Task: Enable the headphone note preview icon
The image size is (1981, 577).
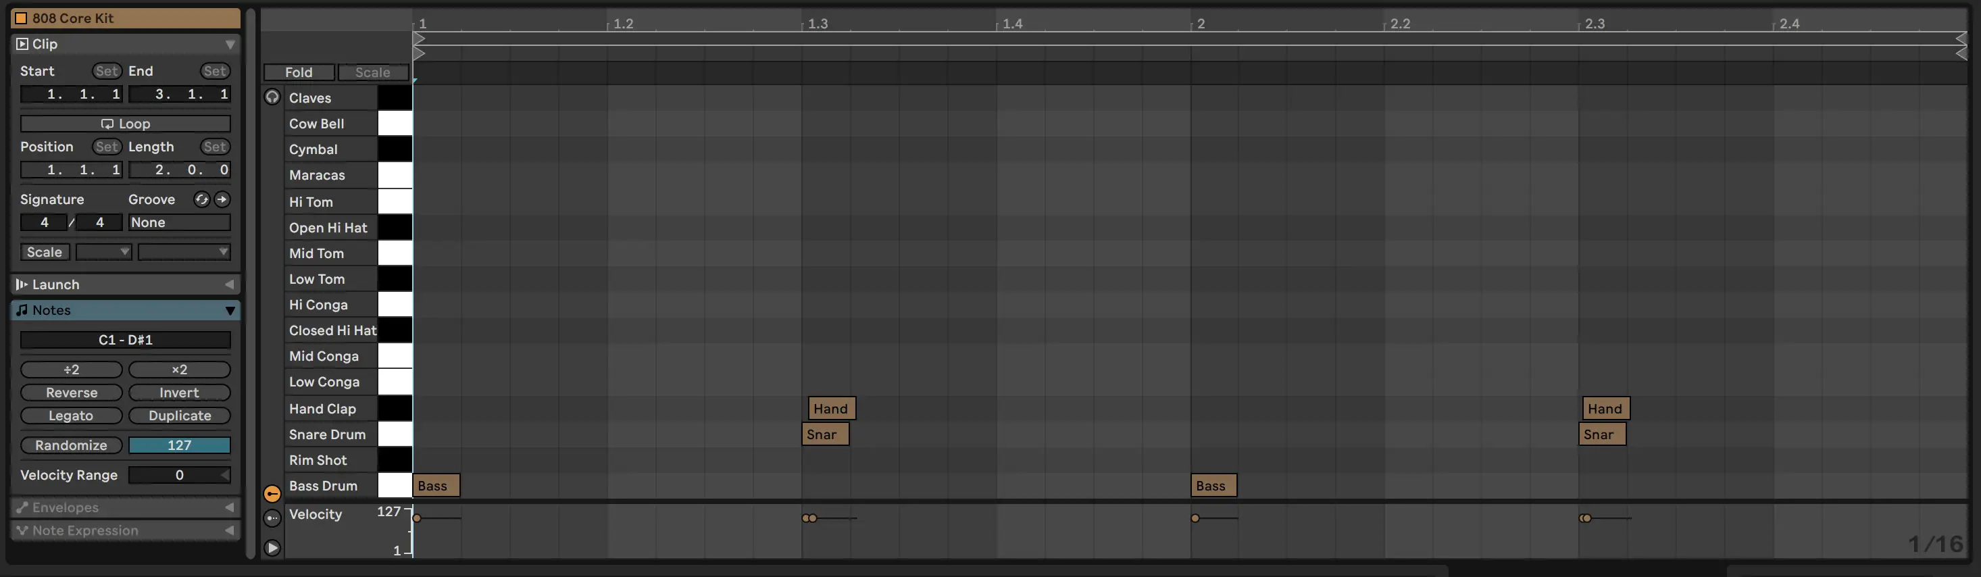Action: point(272,98)
